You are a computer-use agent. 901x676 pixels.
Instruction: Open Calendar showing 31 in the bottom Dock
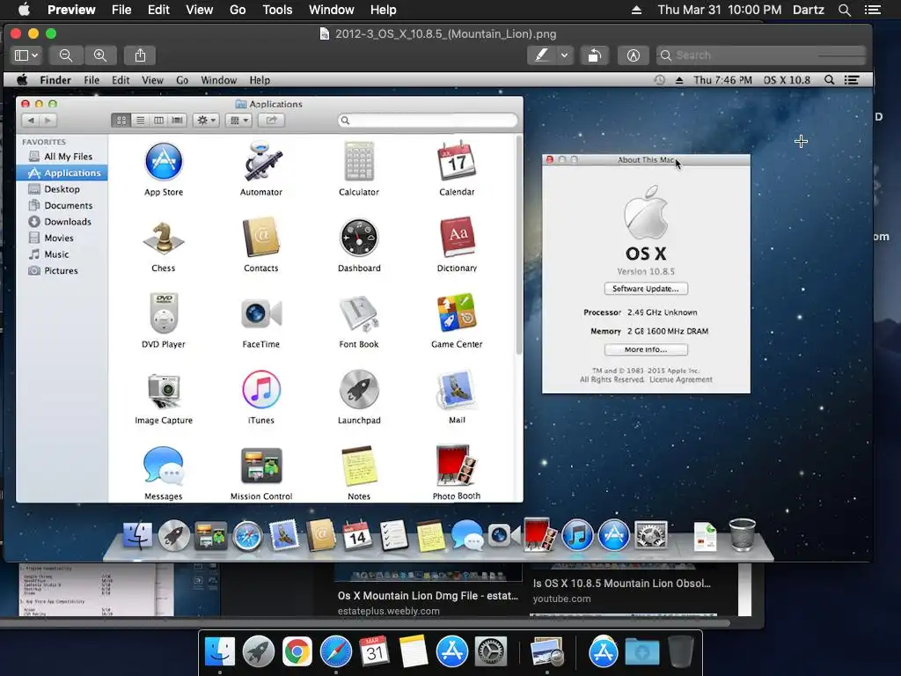click(x=374, y=652)
